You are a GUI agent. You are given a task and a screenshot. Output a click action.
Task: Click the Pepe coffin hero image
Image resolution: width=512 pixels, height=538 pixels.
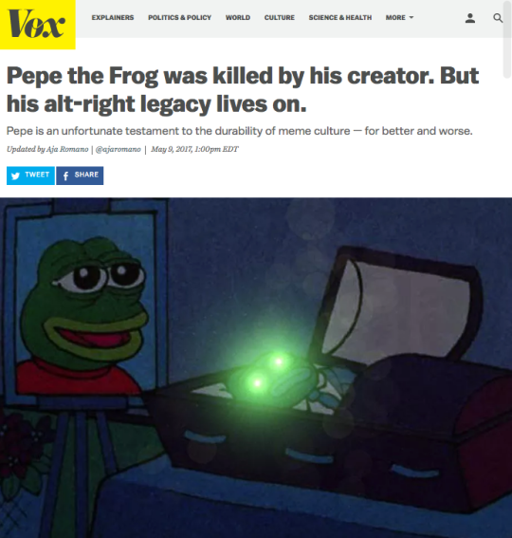click(x=256, y=367)
